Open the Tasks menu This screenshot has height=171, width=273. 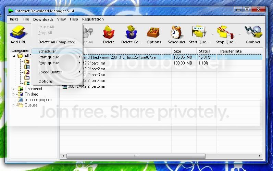point(14,19)
